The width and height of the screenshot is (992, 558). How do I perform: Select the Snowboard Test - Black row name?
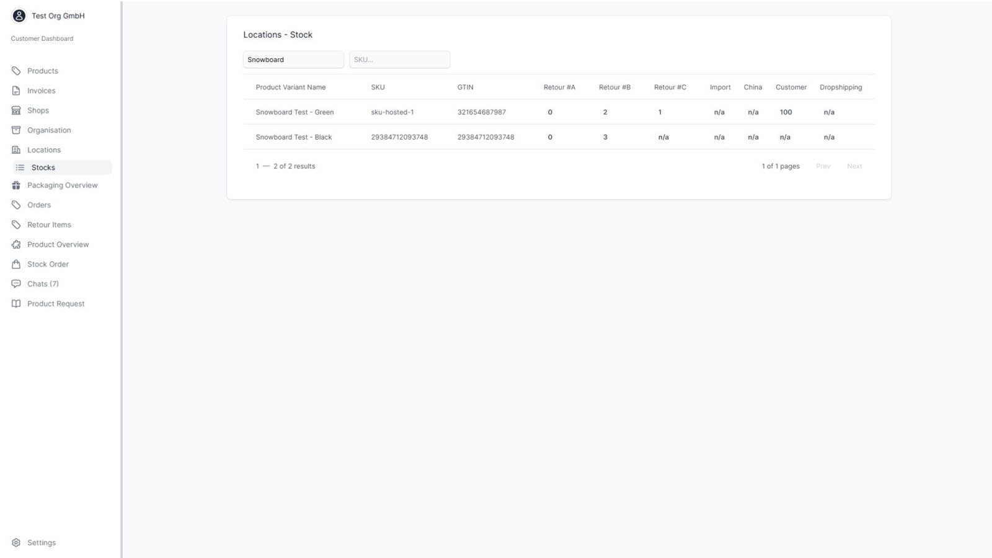click(294, 137)
